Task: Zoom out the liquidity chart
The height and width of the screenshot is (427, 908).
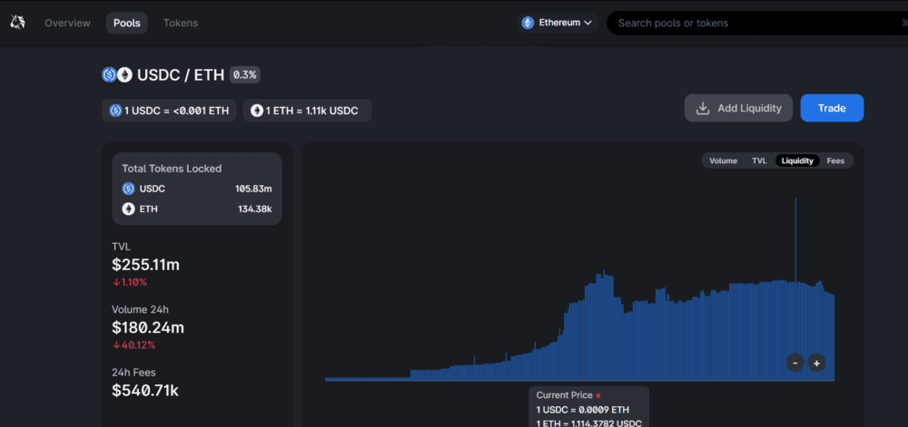Action: [x=795, y=363]
